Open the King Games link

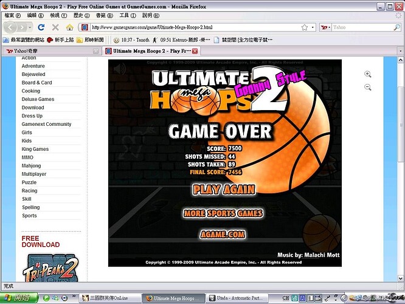coord(35,149)
